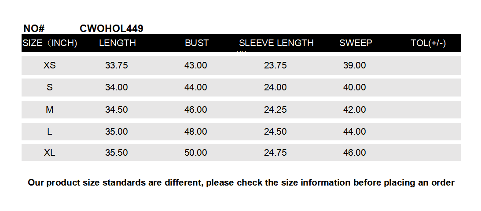Image resolution: width=481 pixels, height=211 pixels.
Task: Select L sleeve length value 24.50
Action: click(275, 131)
